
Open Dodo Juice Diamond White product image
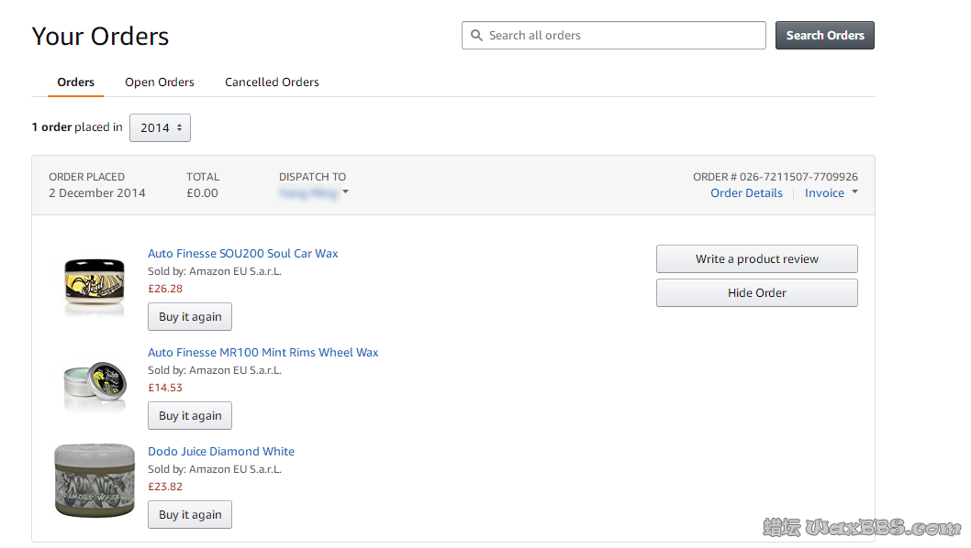tap(95, 479)
